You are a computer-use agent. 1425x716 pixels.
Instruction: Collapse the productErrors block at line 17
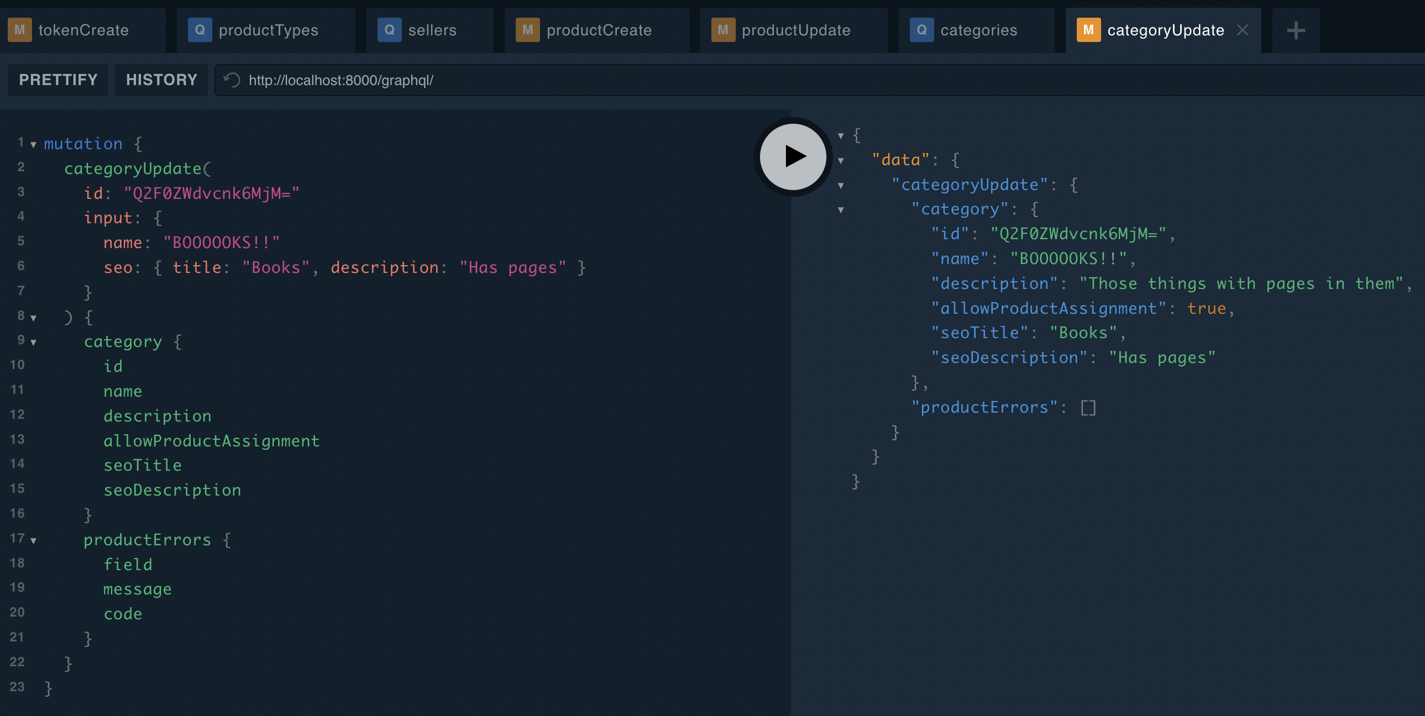coord(34,541)
